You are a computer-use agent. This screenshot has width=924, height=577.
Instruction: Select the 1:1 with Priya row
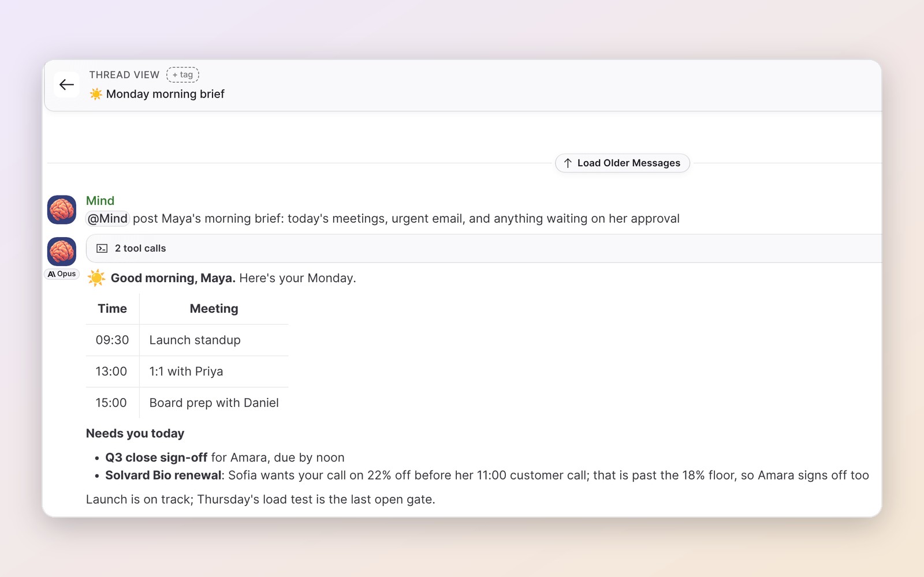(187, 372)
